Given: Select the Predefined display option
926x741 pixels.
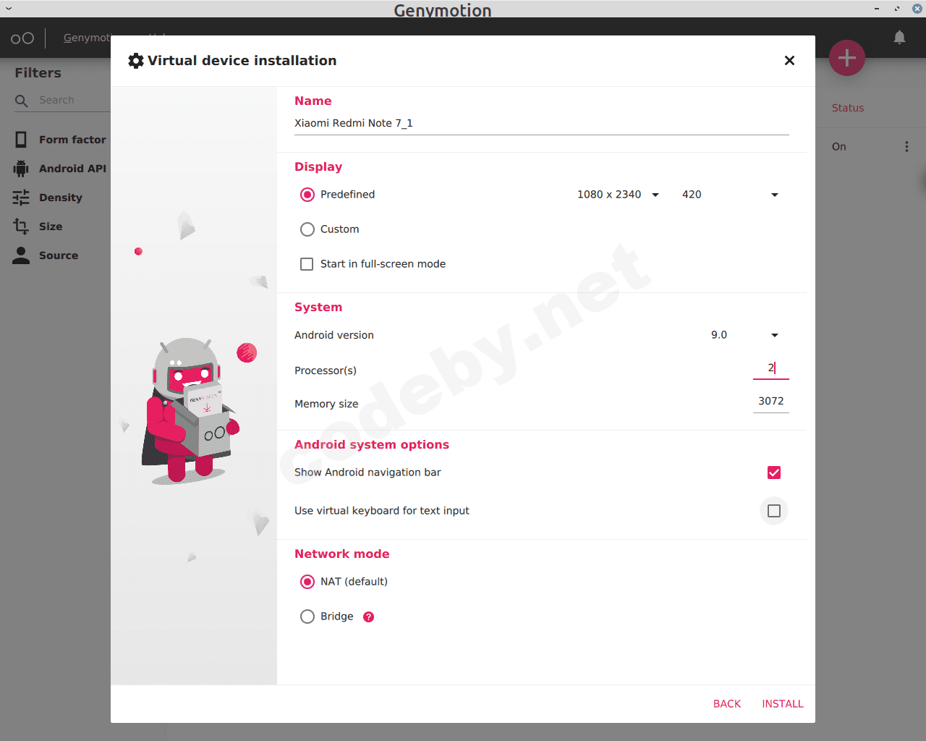Looking at the screenshot, I should [x=307, y=195].
